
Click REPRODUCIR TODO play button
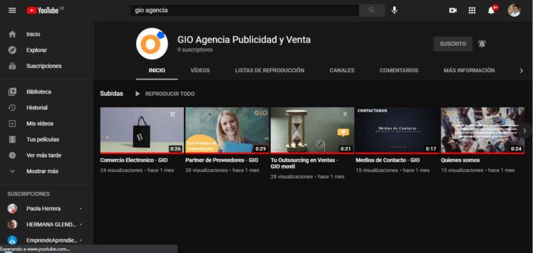[165, 94]
